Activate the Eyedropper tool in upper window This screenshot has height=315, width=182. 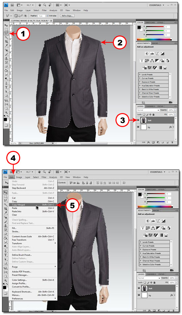tap(6, 46)
